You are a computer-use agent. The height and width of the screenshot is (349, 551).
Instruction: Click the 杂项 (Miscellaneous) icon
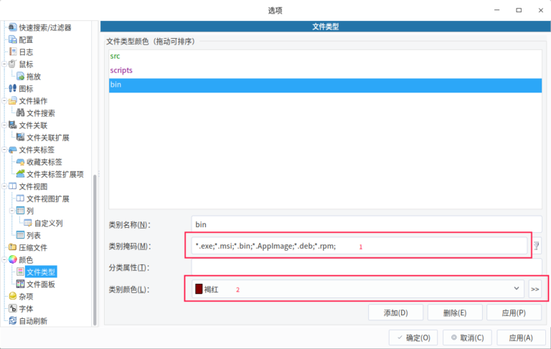click(x=12, y=296)
